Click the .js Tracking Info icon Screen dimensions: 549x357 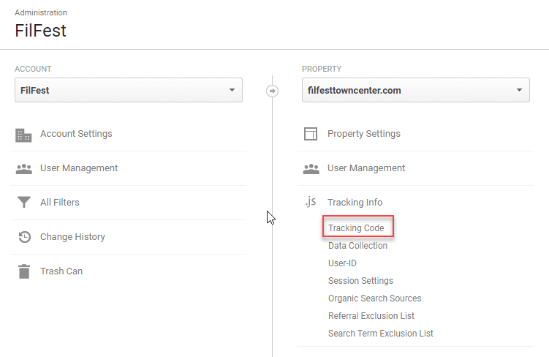(x=311, y=203)
